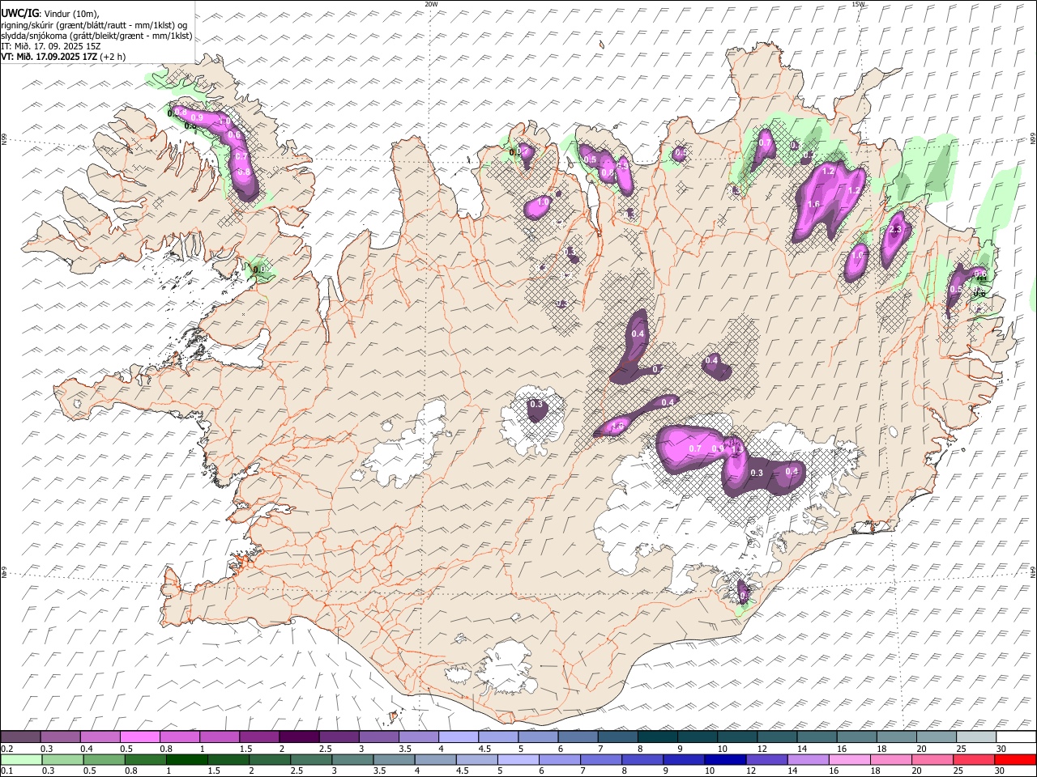
Task: Click the 2.3 precipitation value on the map
Action: 895,230
